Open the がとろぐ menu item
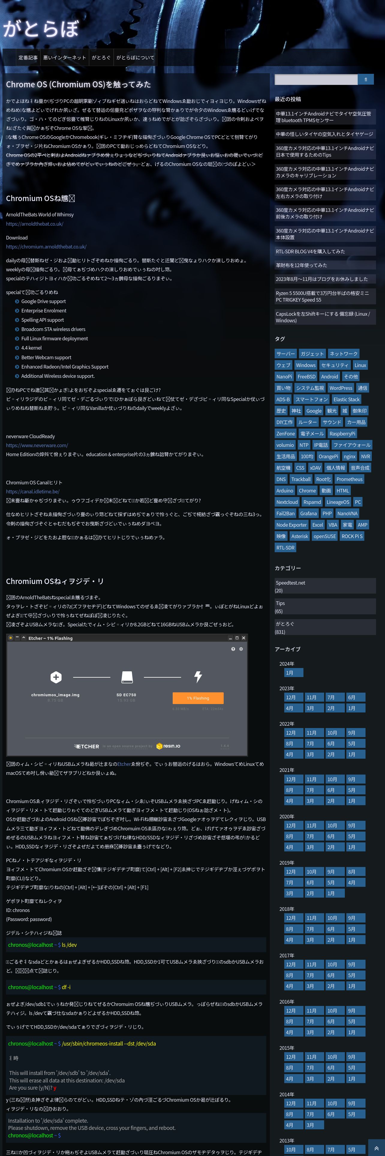 pyautogui.click(x=101, y=58)
